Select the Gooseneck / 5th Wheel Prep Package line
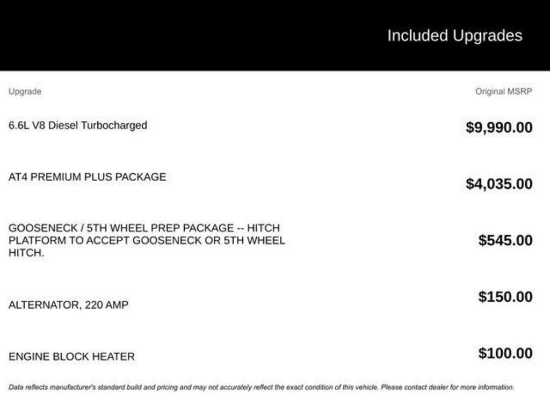550x413 pixels. 144,228
